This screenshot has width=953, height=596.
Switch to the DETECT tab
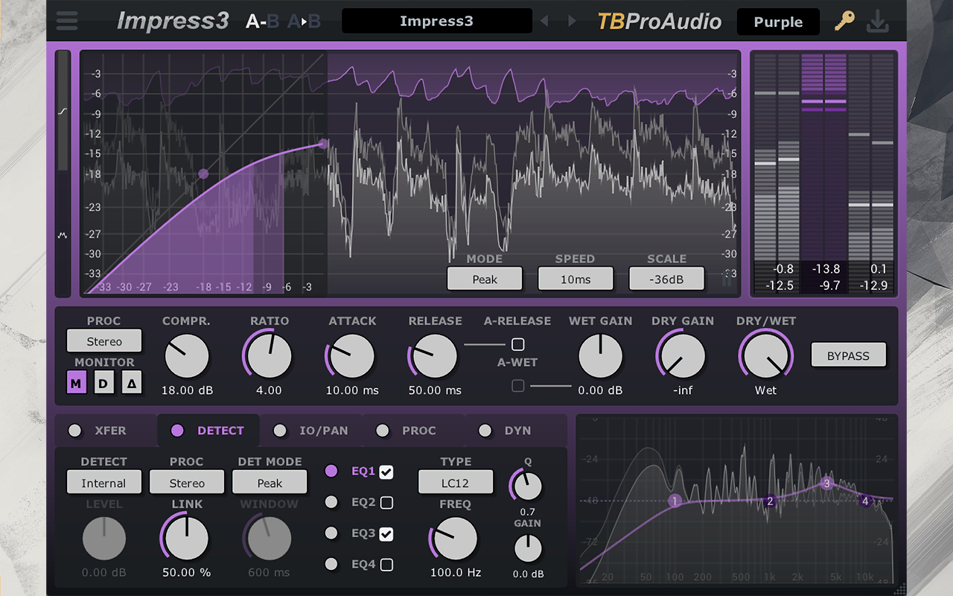[x=208, y=431]
